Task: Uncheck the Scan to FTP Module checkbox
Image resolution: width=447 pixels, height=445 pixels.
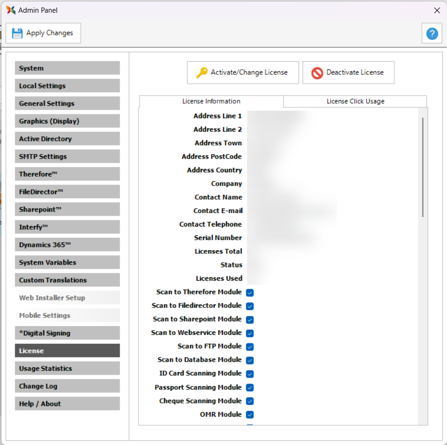Action: coord(250,347)
